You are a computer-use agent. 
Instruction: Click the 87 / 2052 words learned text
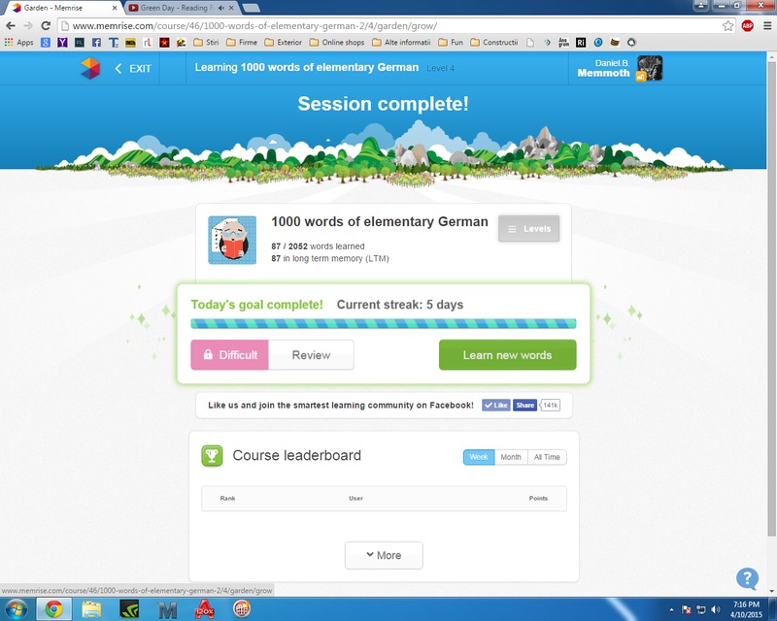coord(318,246)
